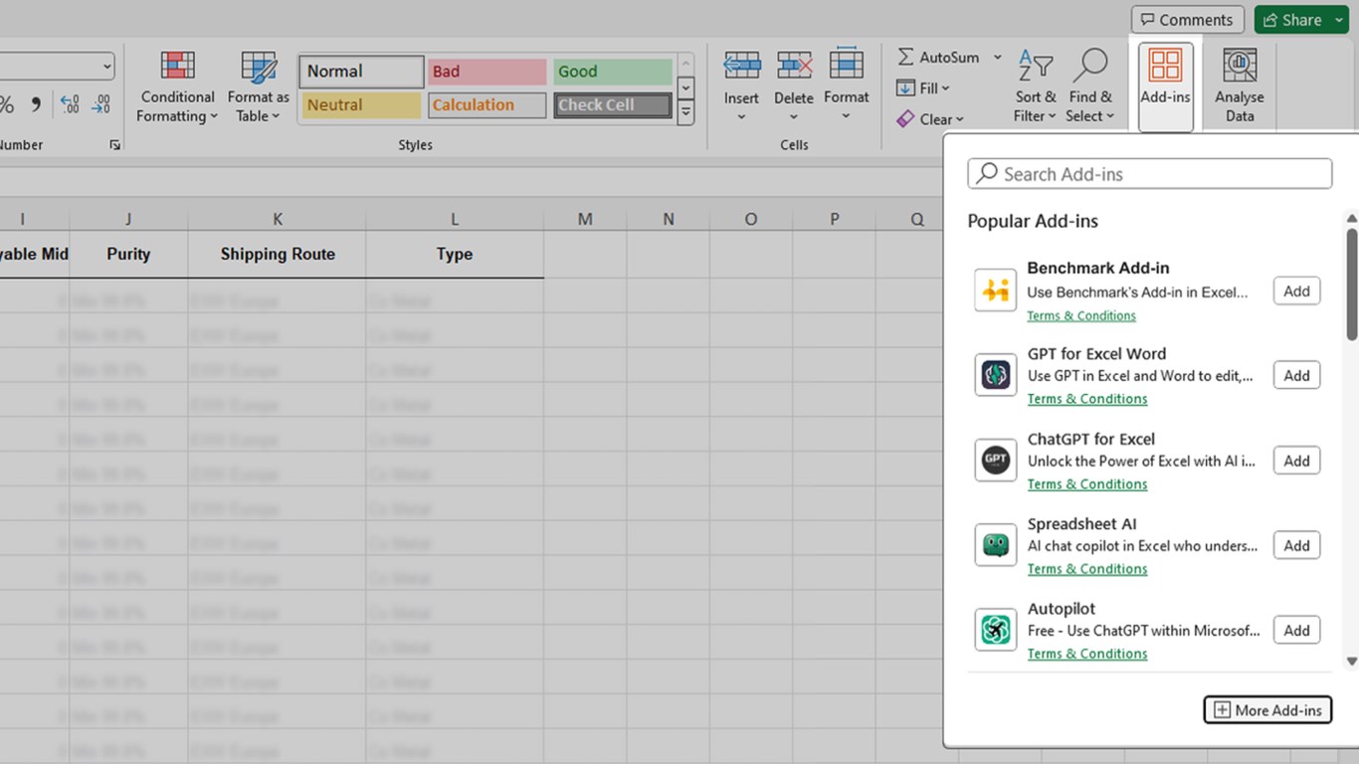The height and width of the screenshot is (764, 1359).
Task: Open Benchmark Add-in Terms & Conditions
Action: point(1081,315)
